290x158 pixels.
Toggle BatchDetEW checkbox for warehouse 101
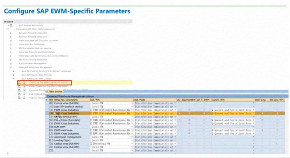(x=189, y=110)
